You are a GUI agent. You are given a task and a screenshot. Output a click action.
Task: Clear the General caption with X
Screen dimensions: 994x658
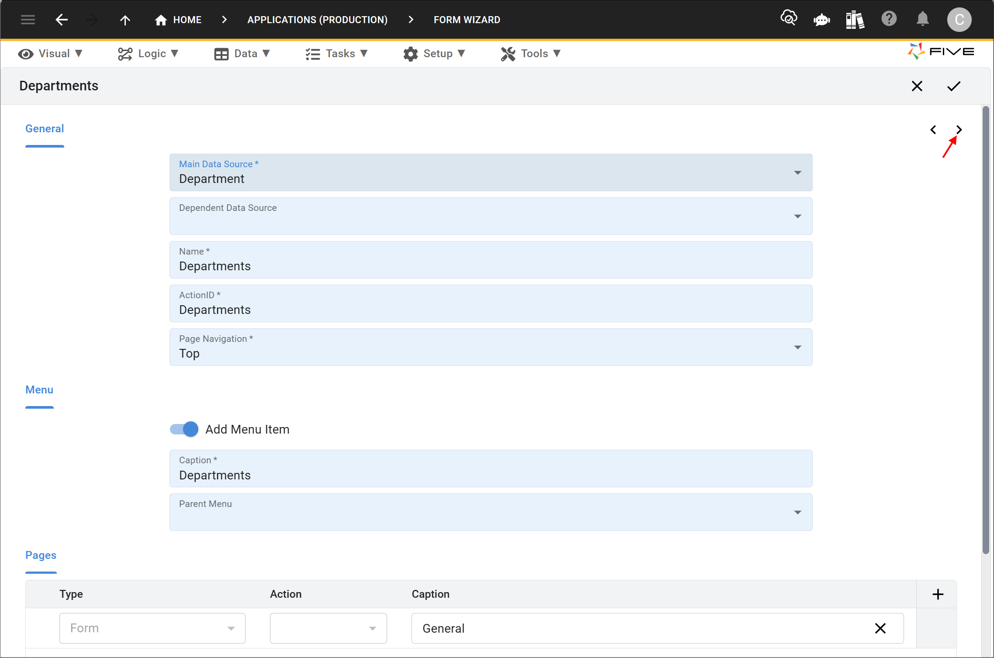pyautogui.click(x=880, y=628)
